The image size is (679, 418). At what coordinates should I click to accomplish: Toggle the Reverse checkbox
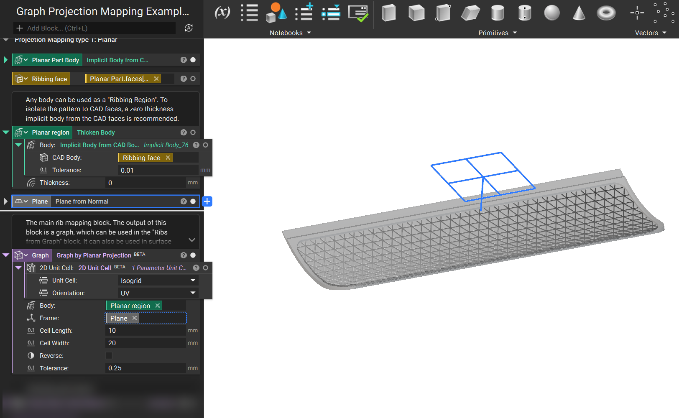point(109,356)
